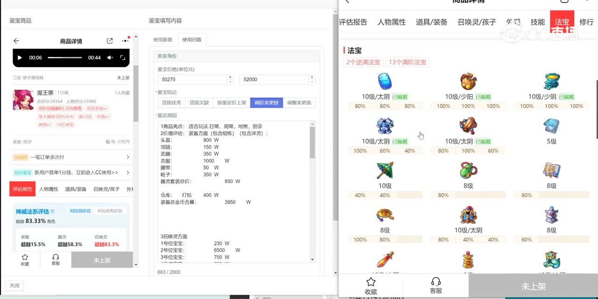Select the golden bag 10级/少阳 treasure icon

point(468,82)
